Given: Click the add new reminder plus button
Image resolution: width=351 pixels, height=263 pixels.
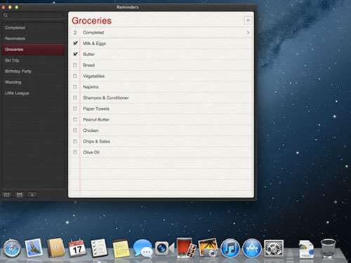Looking at the screenshot, I should (248, 20).
